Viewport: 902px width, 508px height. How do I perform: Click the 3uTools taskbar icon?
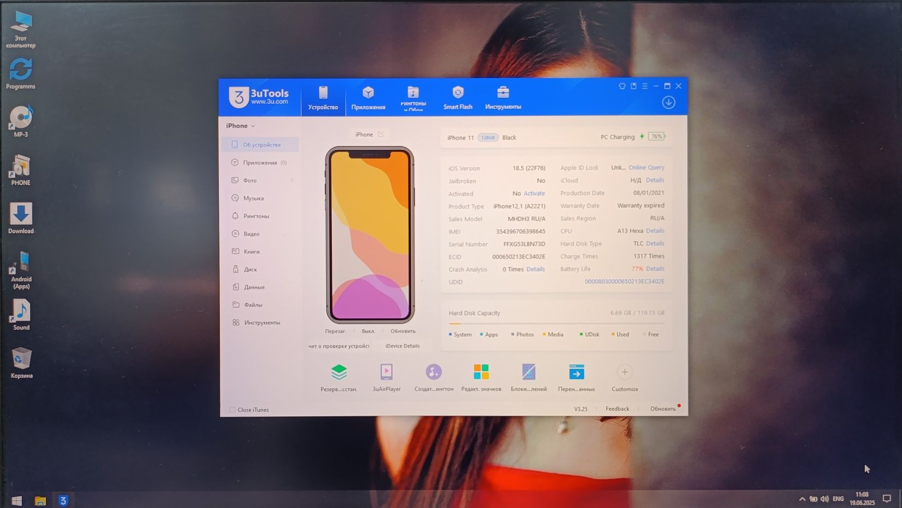click(63, 500)
